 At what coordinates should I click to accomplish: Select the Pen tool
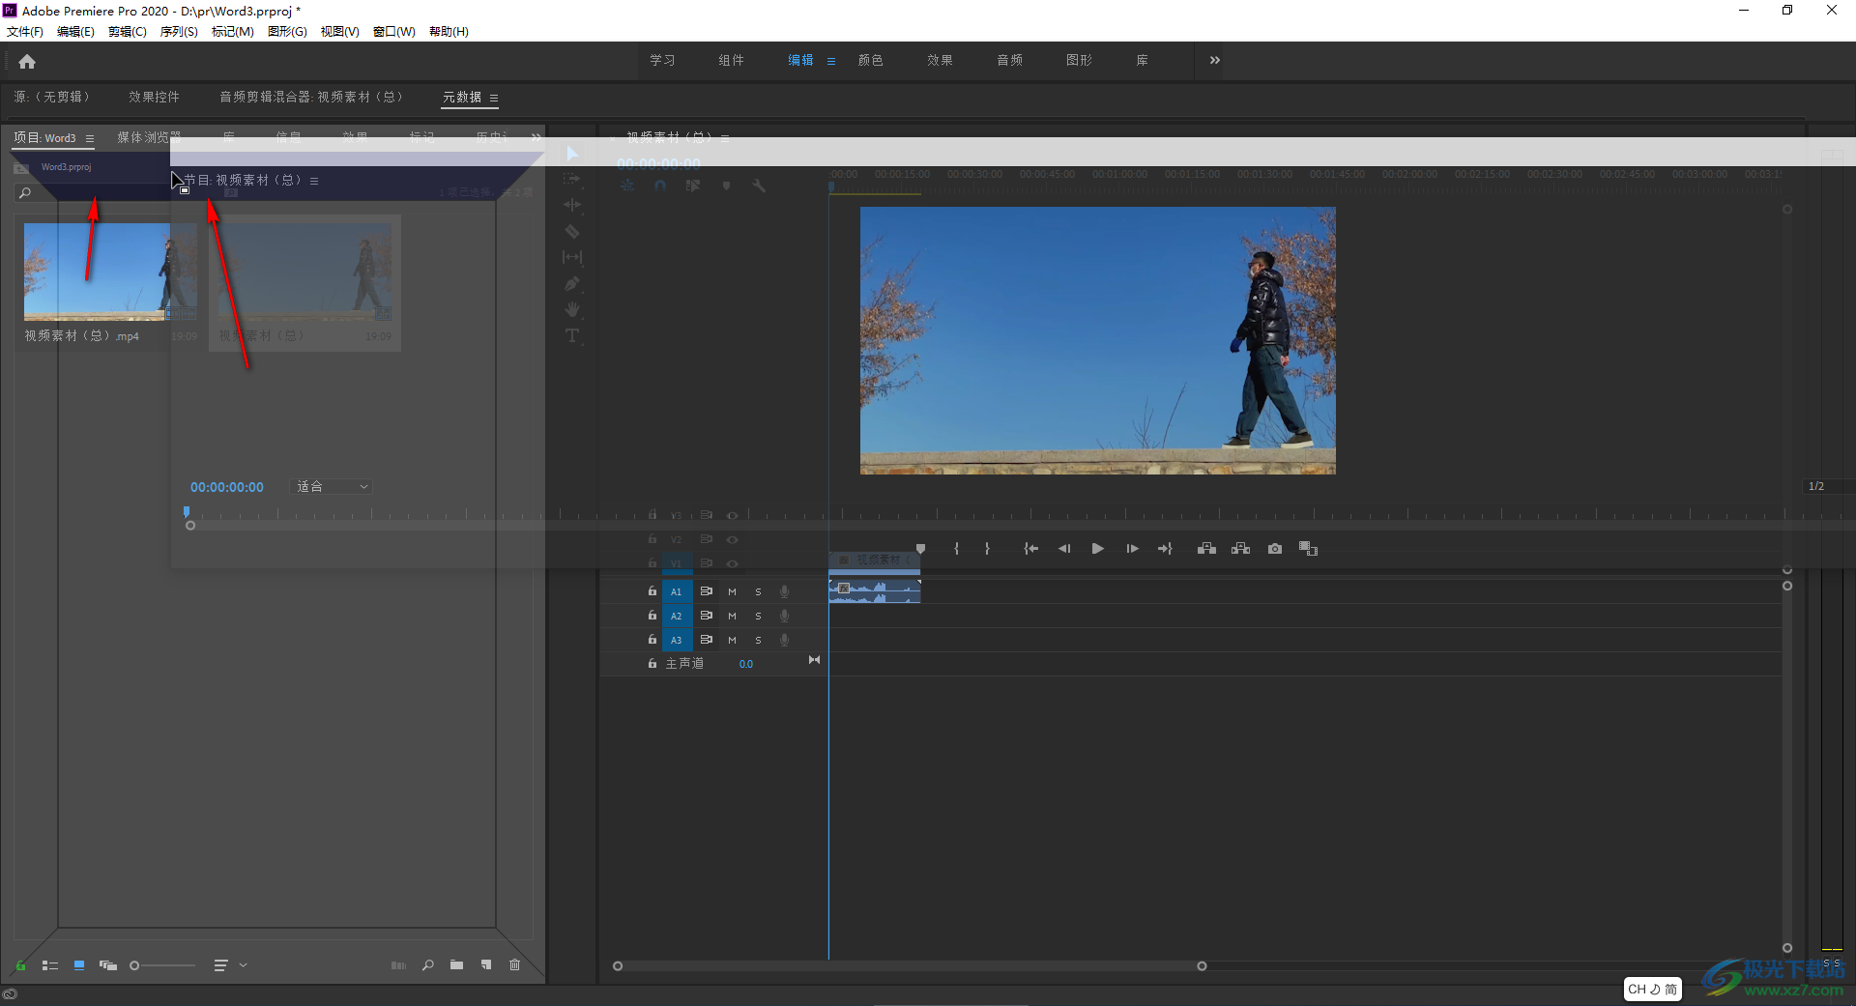coord(572,283)
